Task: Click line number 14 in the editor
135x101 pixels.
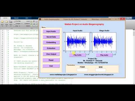Action: tap(2, 53)
